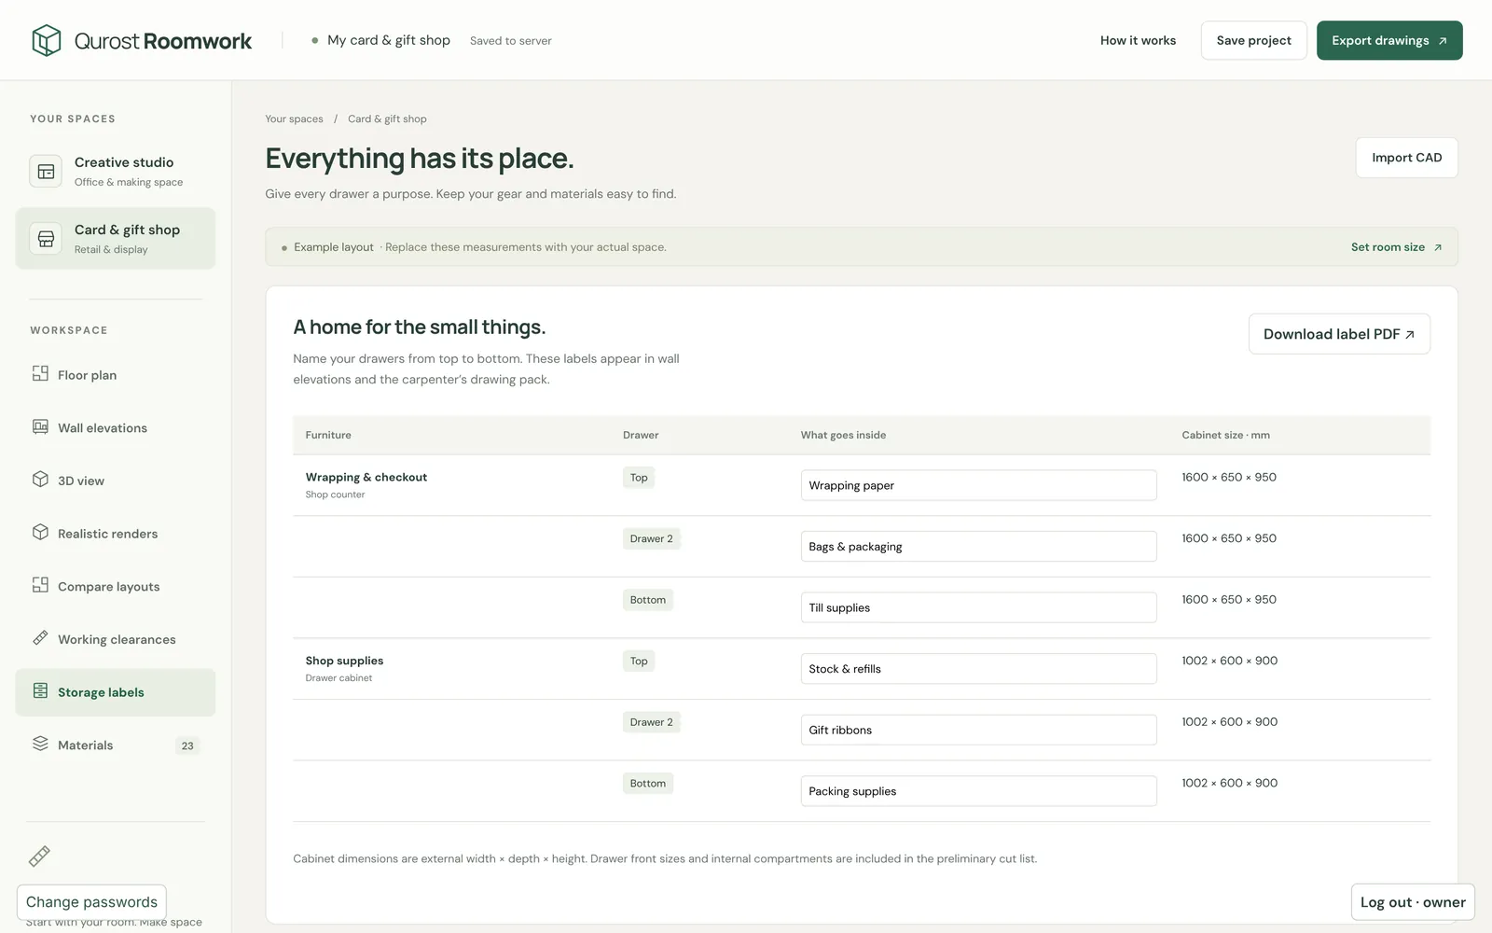Open Realistic renders
Screen dimensions: 1492x933
tap(116, 534)
